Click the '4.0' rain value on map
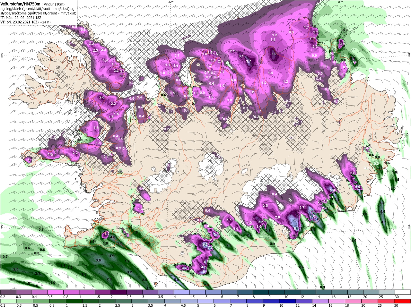This screenshot has height=308, width=411. click(113, 237)
